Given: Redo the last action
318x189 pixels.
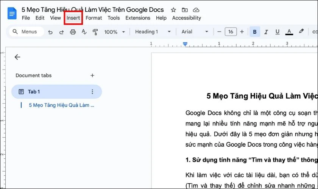Looking at the screenshot, I should click(x=61, y=32).
